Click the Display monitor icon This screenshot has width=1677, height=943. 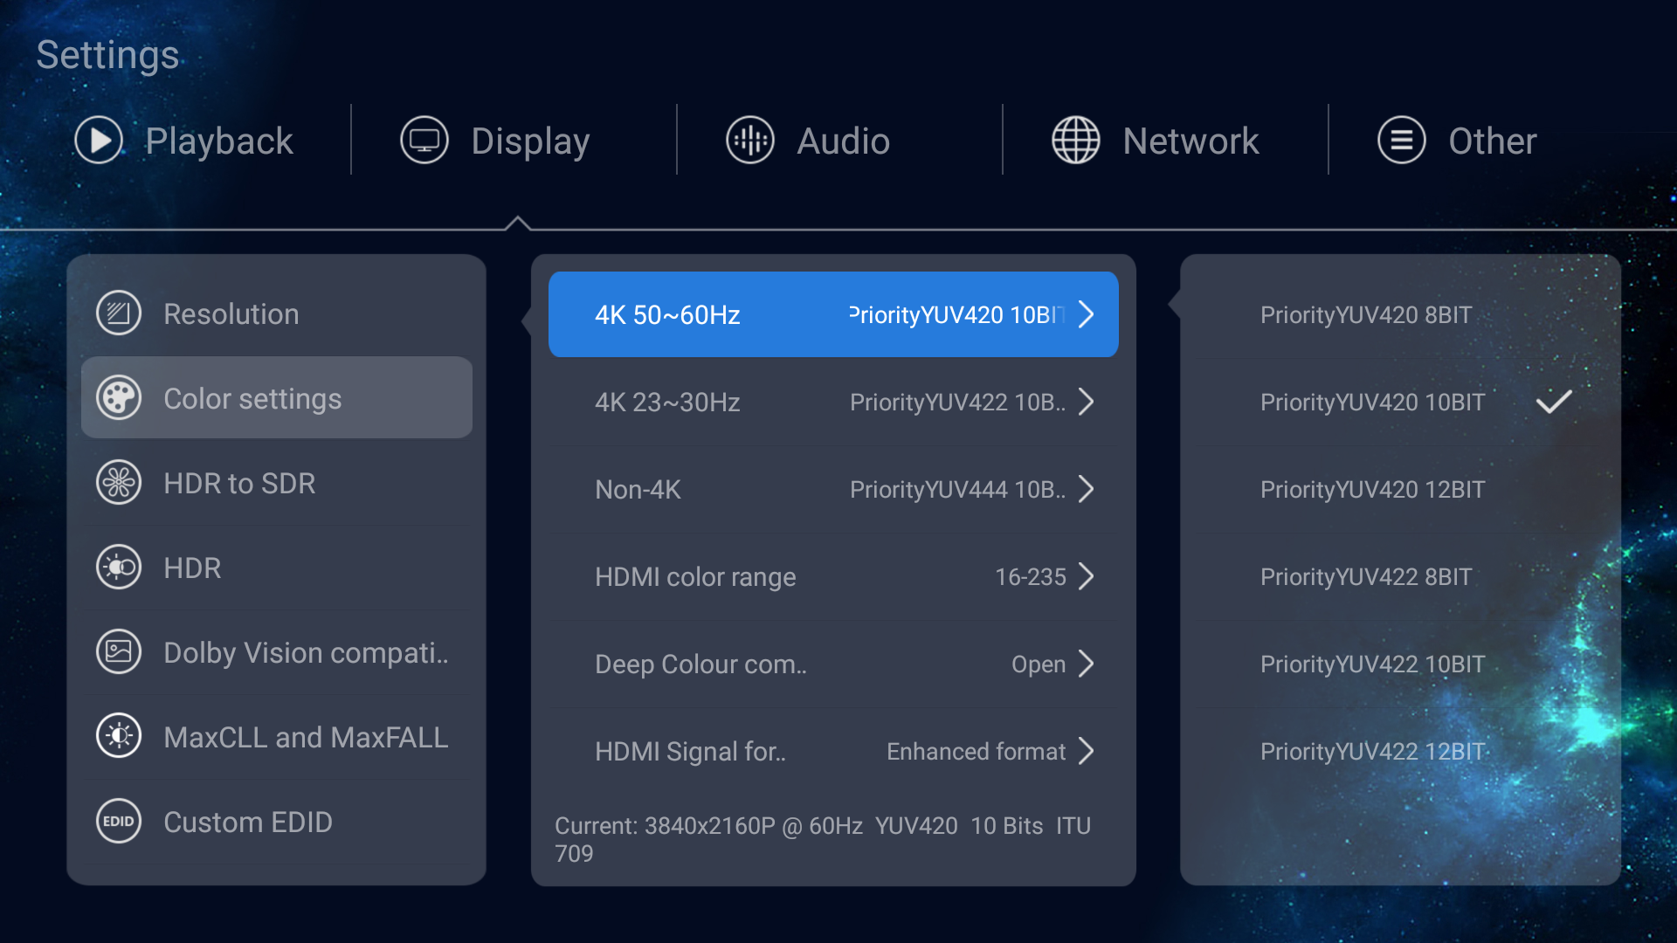click(424, 141)
